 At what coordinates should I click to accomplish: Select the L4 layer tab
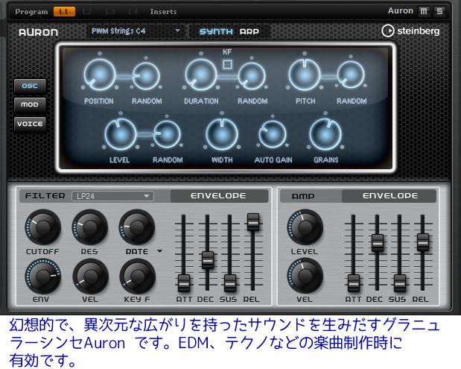[133, 11]
